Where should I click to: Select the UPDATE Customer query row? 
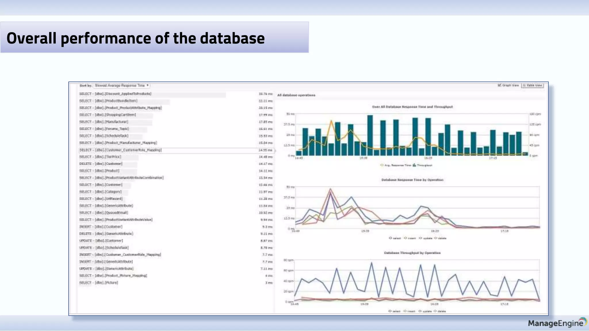[176, 241]
